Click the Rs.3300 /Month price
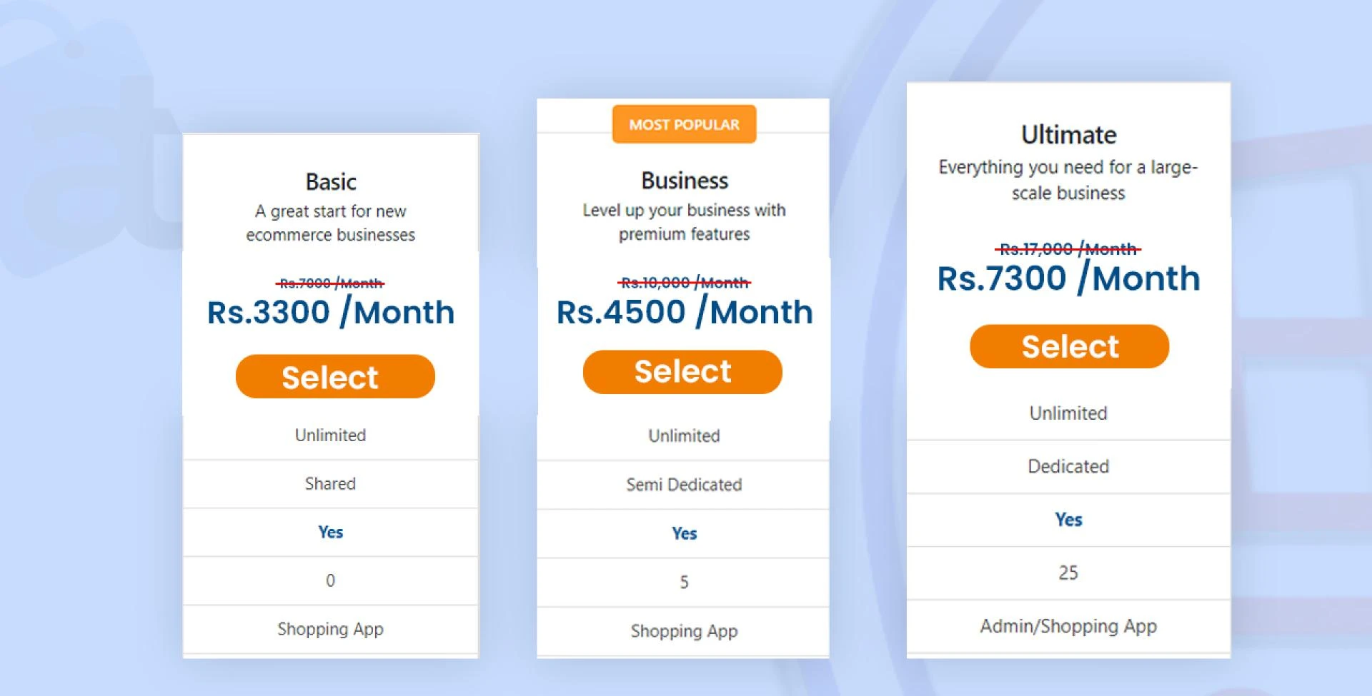Image resolution: width=1372 pixels, height=696 pixels. [331, 313]
